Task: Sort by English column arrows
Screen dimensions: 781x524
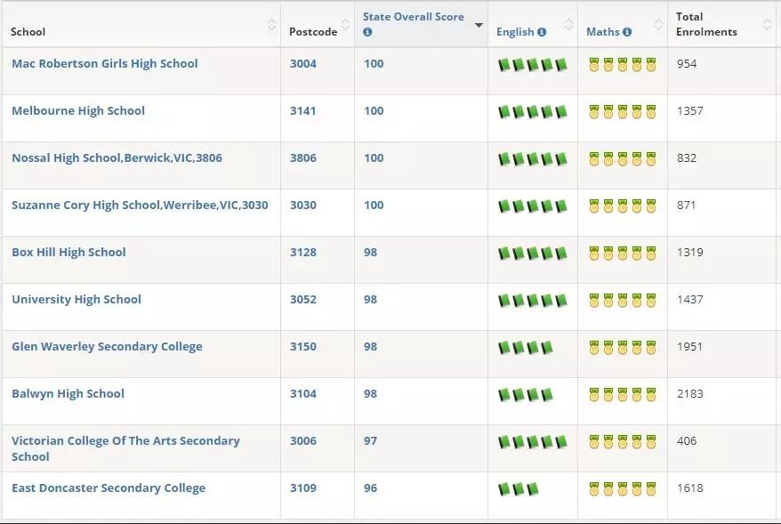Action: point(568,24)
